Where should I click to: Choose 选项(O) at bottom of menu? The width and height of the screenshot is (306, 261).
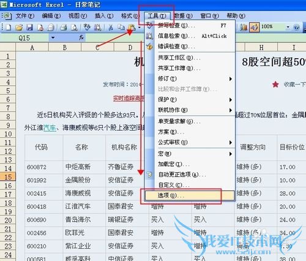[190, 195]
